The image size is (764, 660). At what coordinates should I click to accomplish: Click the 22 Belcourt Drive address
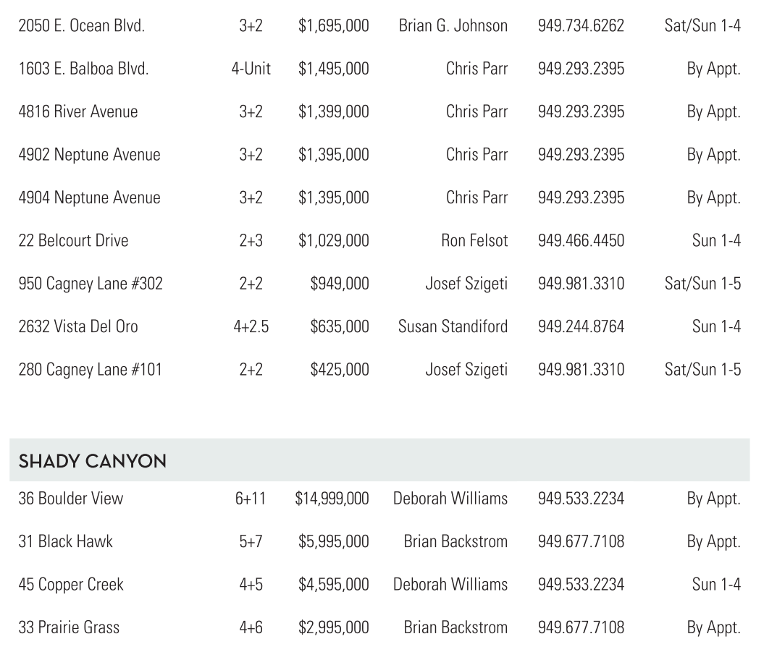[73, 240]
